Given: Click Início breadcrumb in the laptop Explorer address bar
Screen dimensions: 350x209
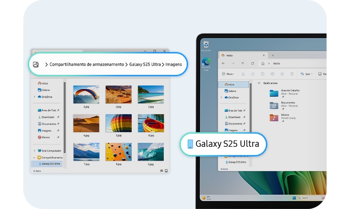Looking at the screenshot, I should [x=277, y=63].
